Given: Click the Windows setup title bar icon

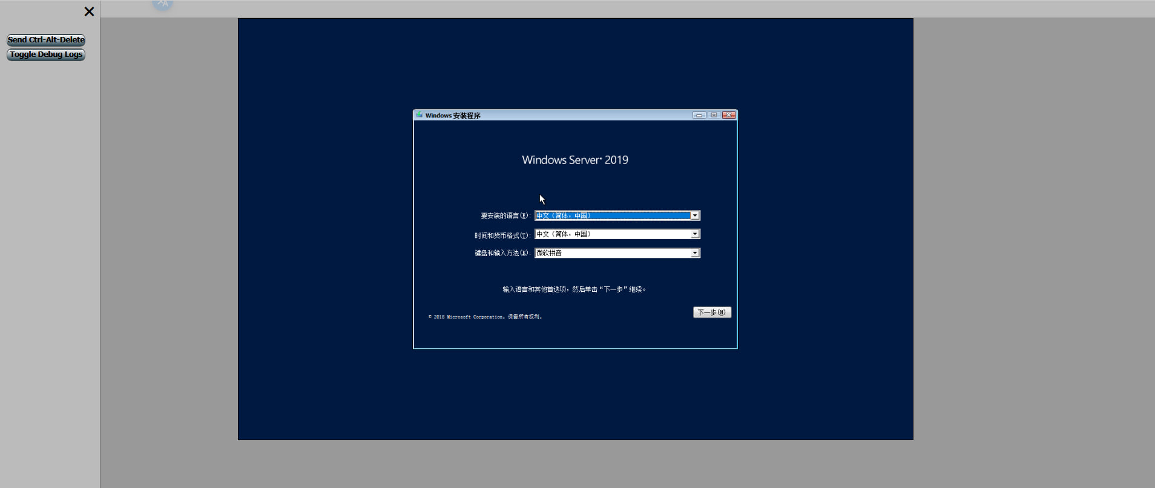Looking at the screenshot, I should (x=419, y=115).
